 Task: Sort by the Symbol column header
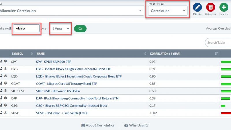pyautogui.click(x=22, y=54)
